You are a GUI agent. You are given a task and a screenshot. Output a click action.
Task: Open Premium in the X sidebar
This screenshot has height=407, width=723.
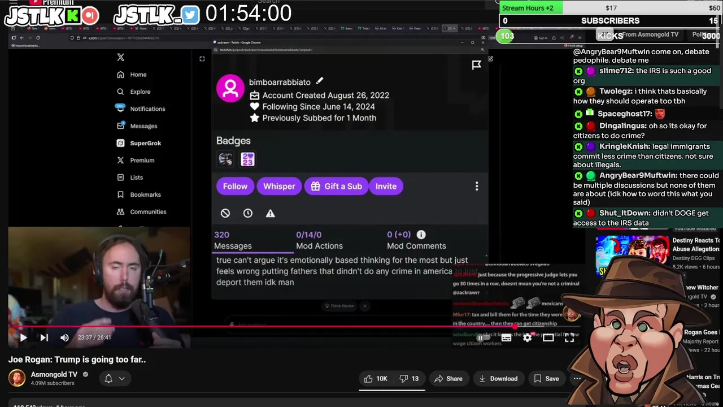point(136,160)
